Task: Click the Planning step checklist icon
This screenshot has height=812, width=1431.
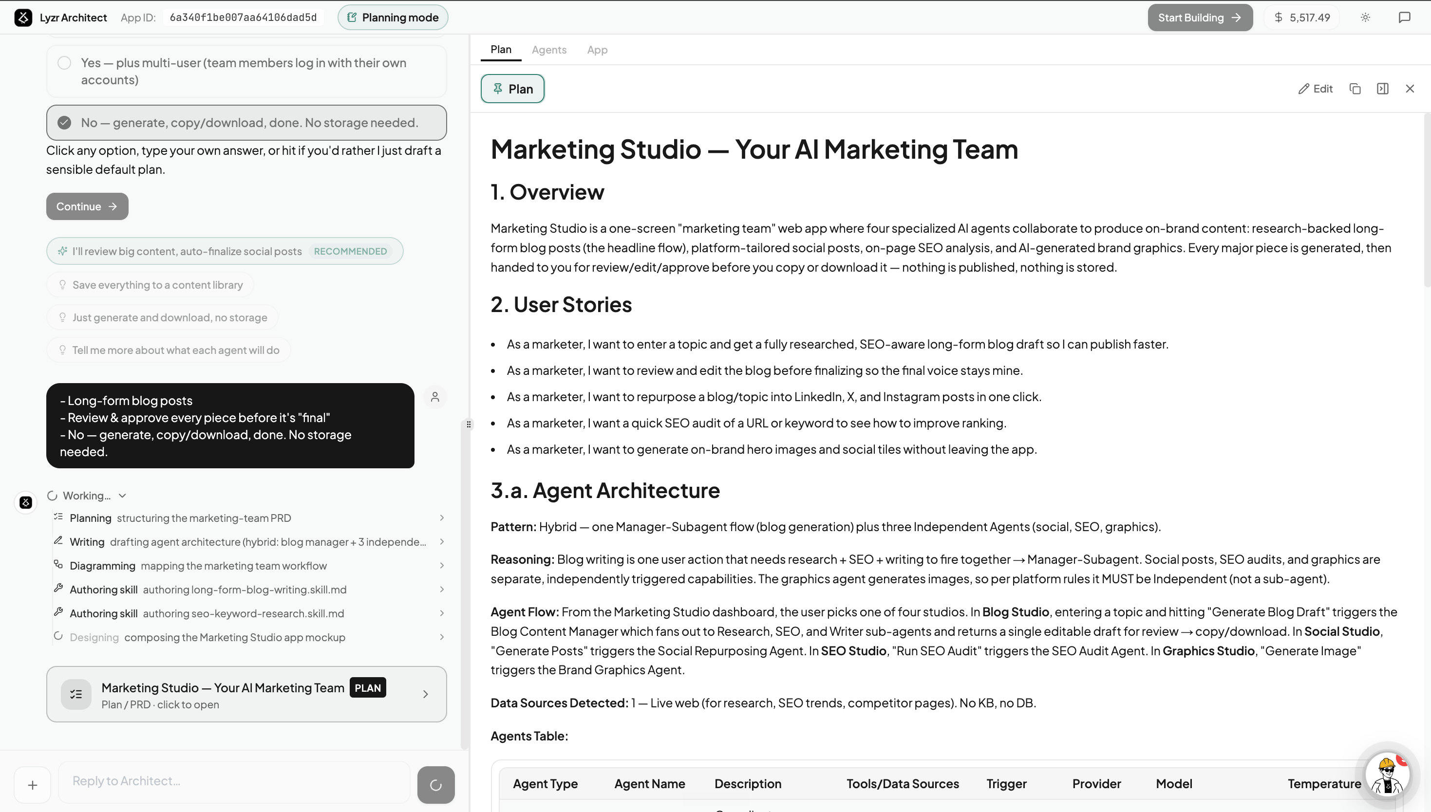Action: coord(58,517)
